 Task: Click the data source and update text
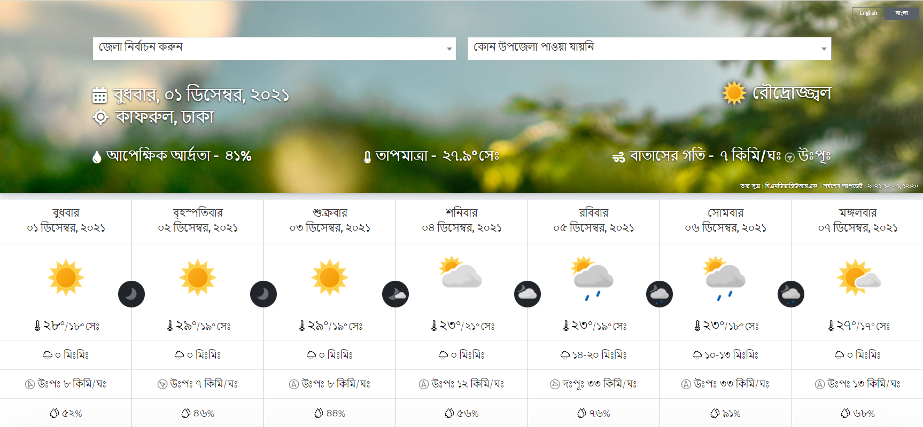(829, 186)
